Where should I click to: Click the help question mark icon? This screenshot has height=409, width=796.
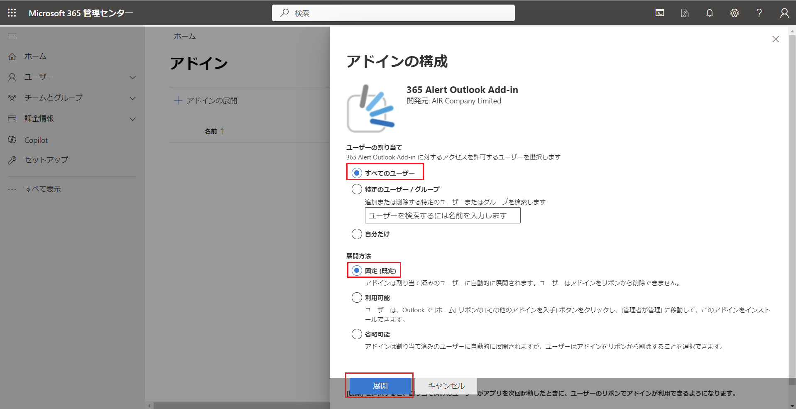[x=759, y=13]
